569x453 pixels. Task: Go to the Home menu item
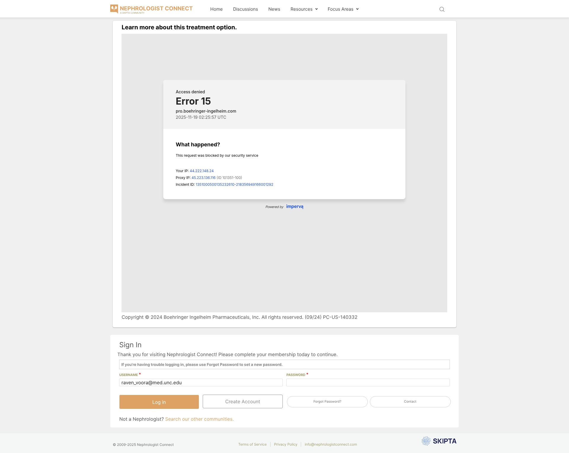click(216, 9)
